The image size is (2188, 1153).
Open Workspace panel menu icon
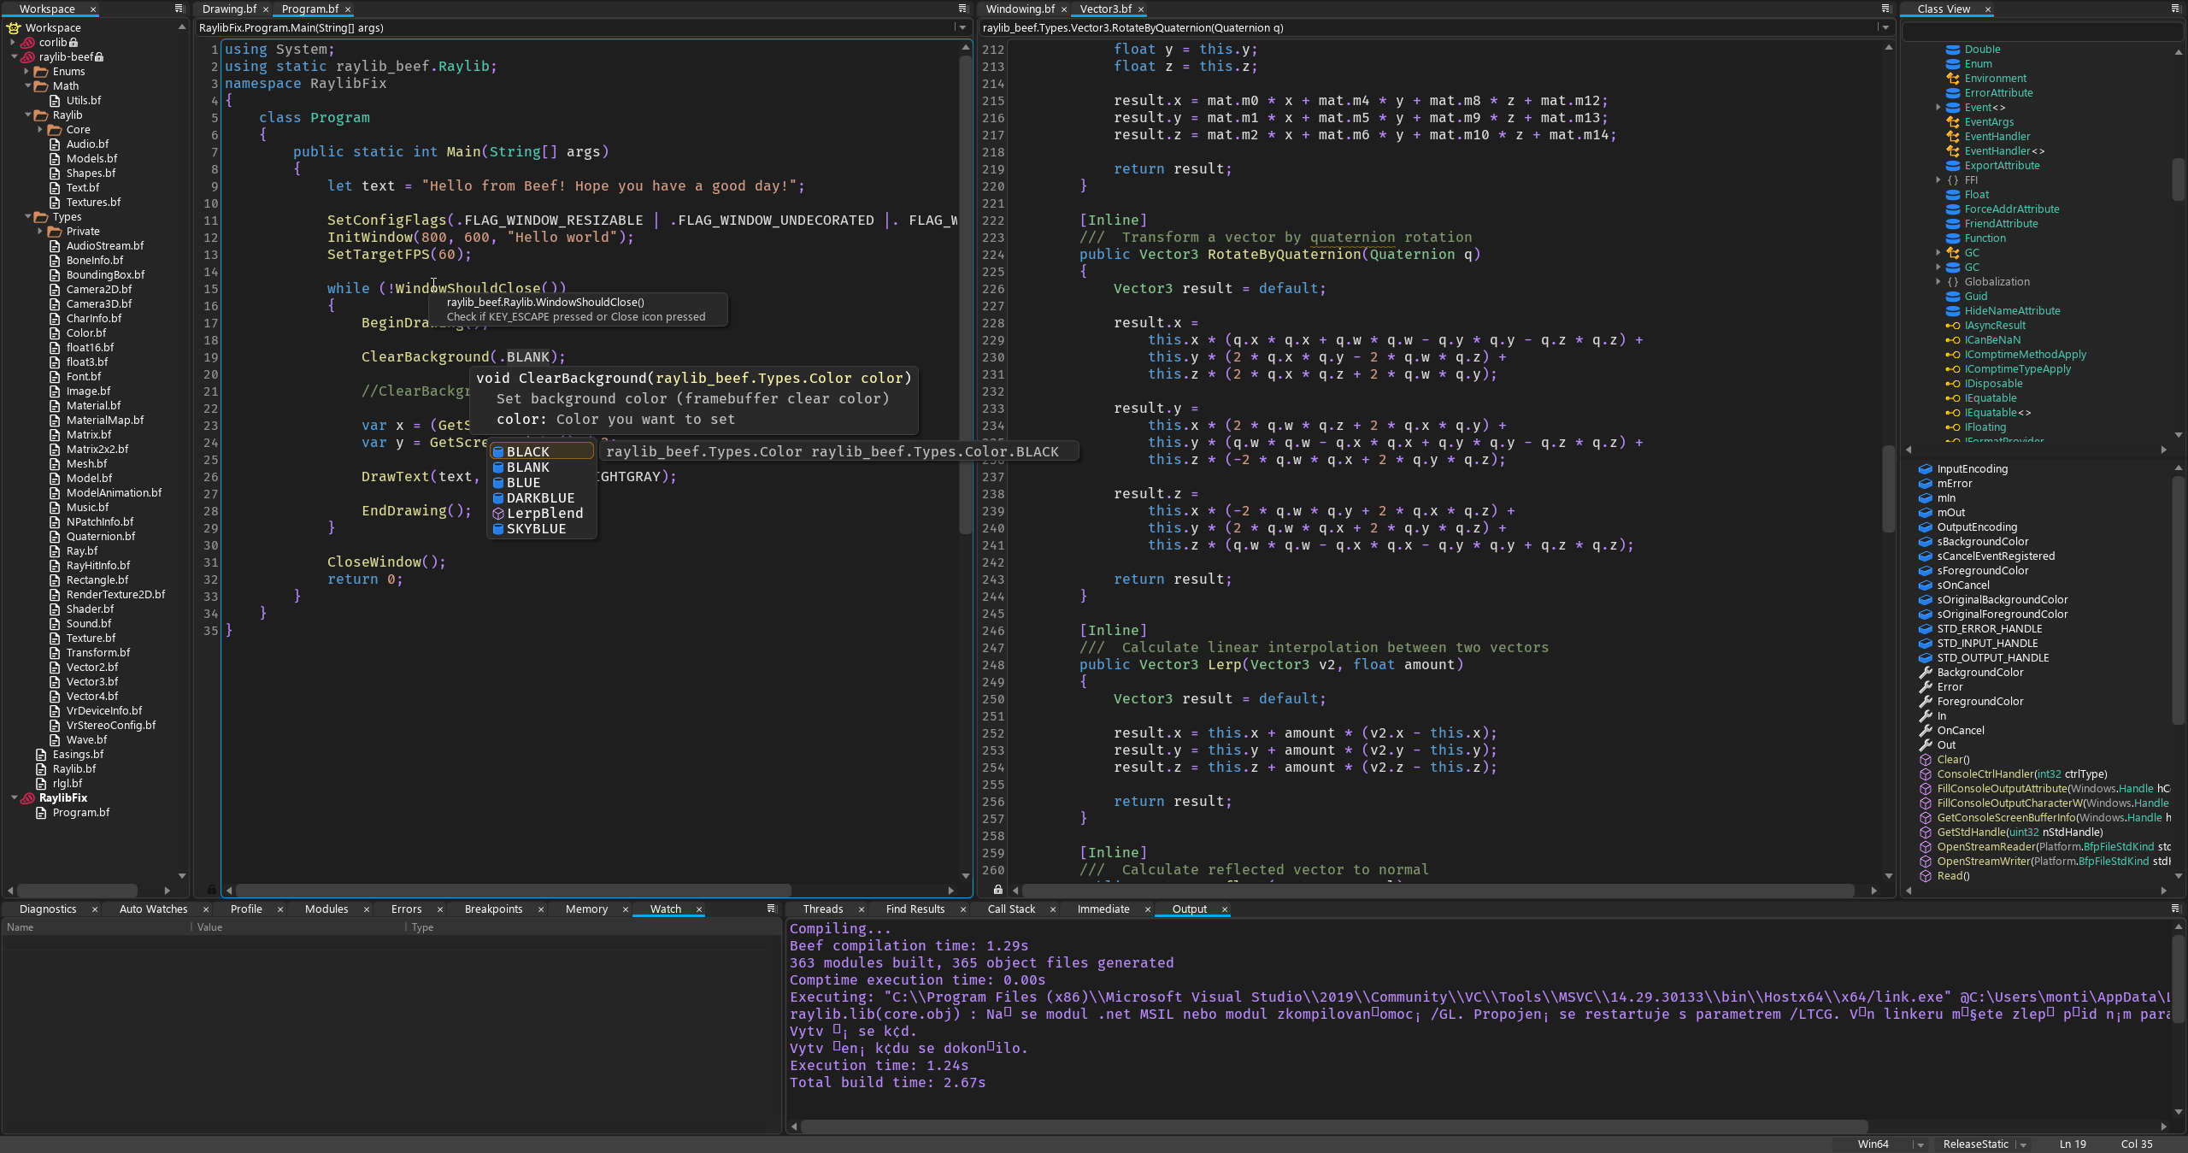[179, 9]
